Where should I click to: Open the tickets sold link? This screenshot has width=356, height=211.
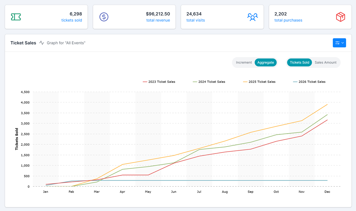tap(72, 20)
